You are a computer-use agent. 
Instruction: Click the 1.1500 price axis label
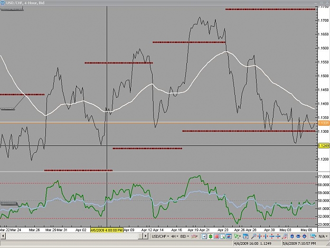pos(323,76)
